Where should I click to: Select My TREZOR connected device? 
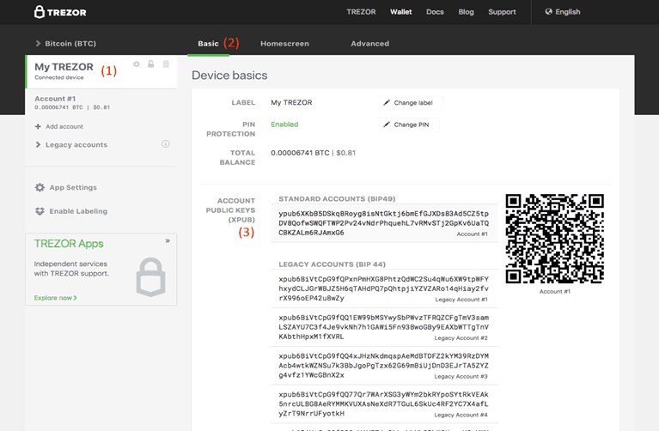[101, 71]
